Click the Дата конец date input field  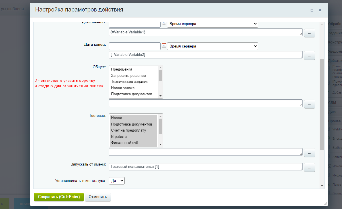coord(134,46)
